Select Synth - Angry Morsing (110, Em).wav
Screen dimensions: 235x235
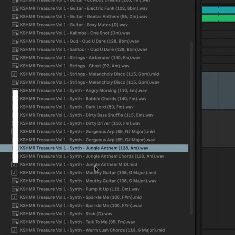pyautogui.click(x=84, y=91)
